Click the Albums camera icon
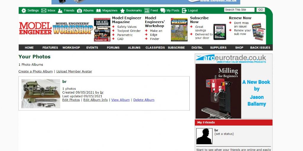 pyautogui.click(x=79, y=11)
